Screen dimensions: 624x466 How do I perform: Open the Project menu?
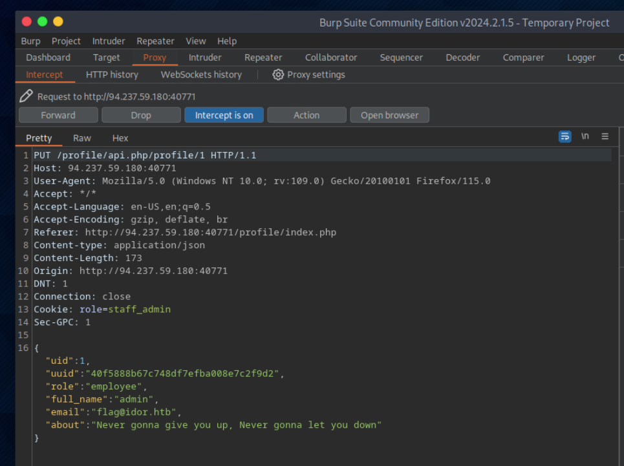pyautogui.click(x=66, y=41)
